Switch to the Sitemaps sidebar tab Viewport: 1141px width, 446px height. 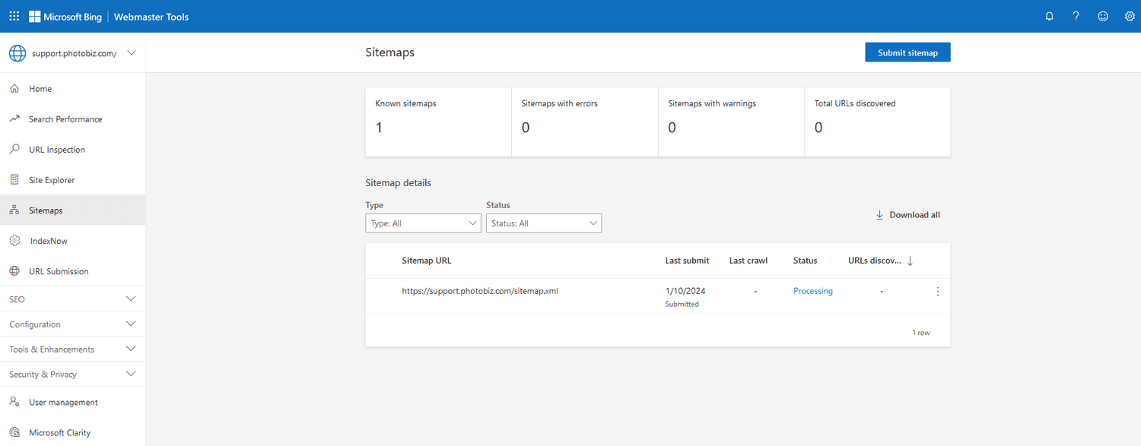coord(46,210)
